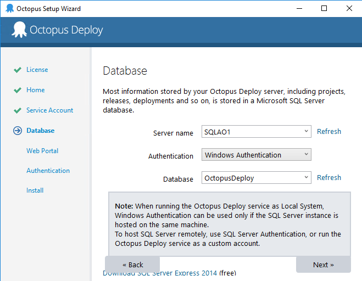
Task: Click the arrow circle icon beside Database
Action: 18,131
